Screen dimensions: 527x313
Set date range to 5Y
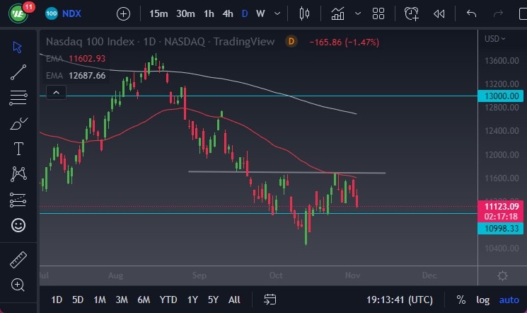click(213, 300)
